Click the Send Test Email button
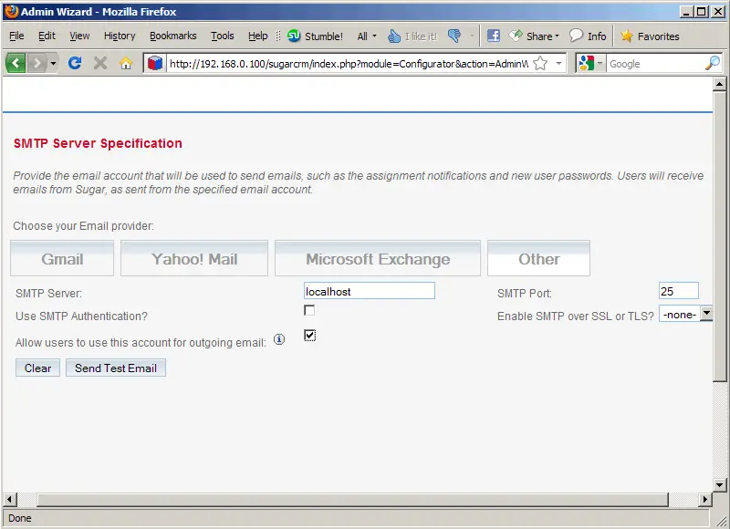Screen dimensions: 730x529 click(x=116, y=368)
